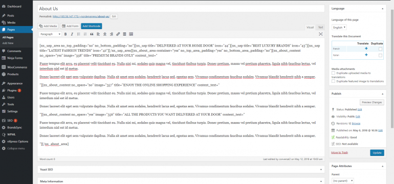Align text right

pos(112,34)
